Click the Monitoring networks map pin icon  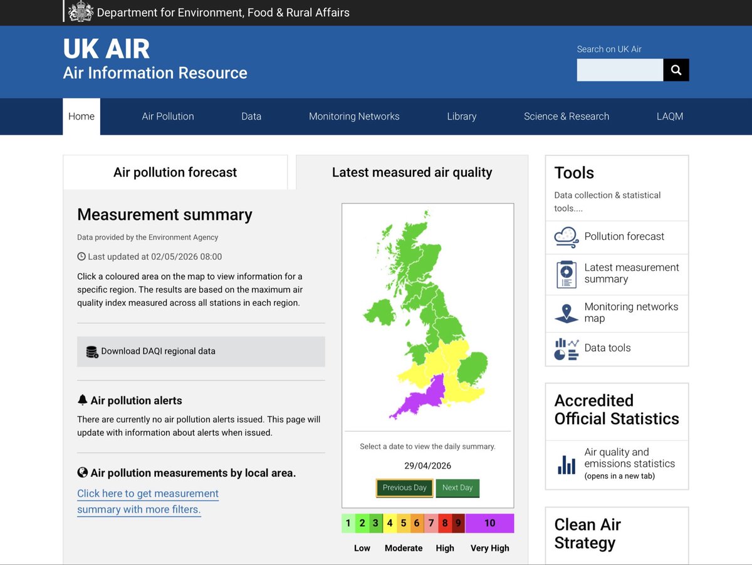click(x=567, y=313)
